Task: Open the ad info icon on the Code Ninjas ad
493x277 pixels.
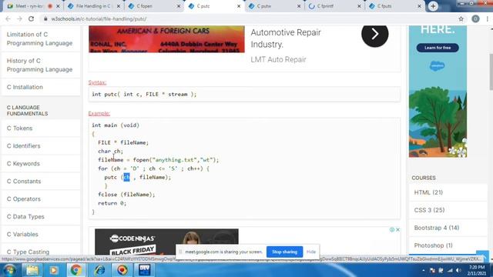Action: [x=392, y=229]
